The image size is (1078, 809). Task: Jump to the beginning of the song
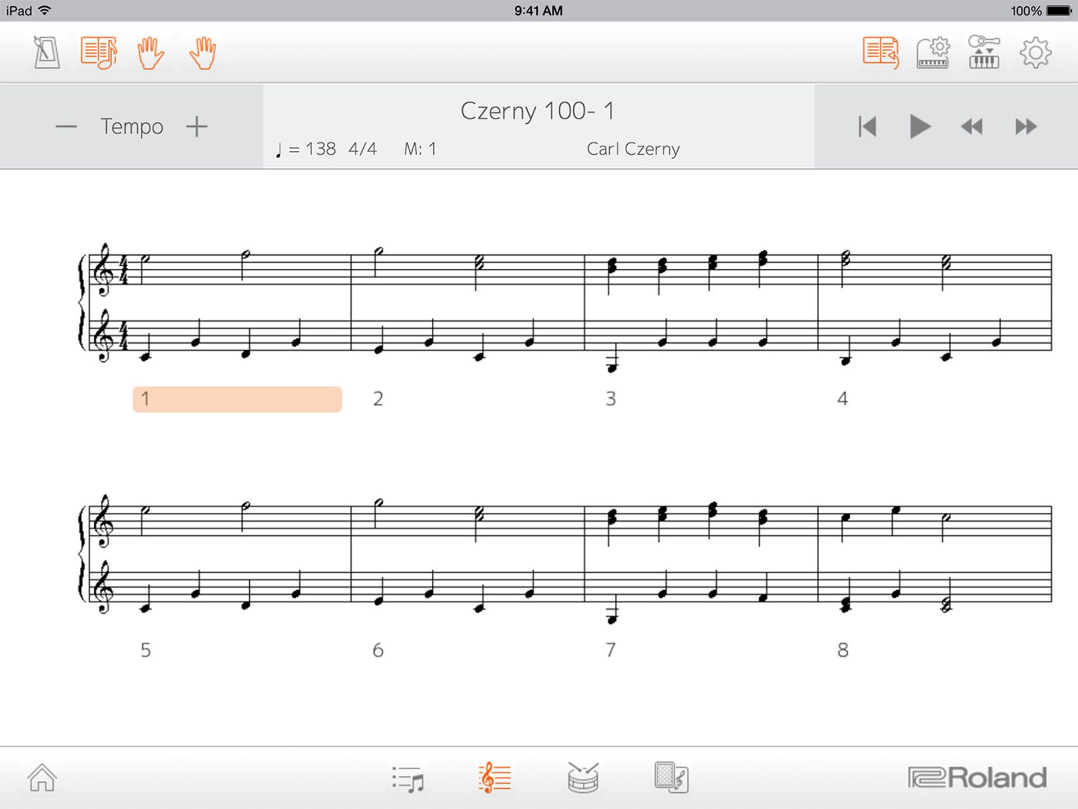[x=867, y=126]
